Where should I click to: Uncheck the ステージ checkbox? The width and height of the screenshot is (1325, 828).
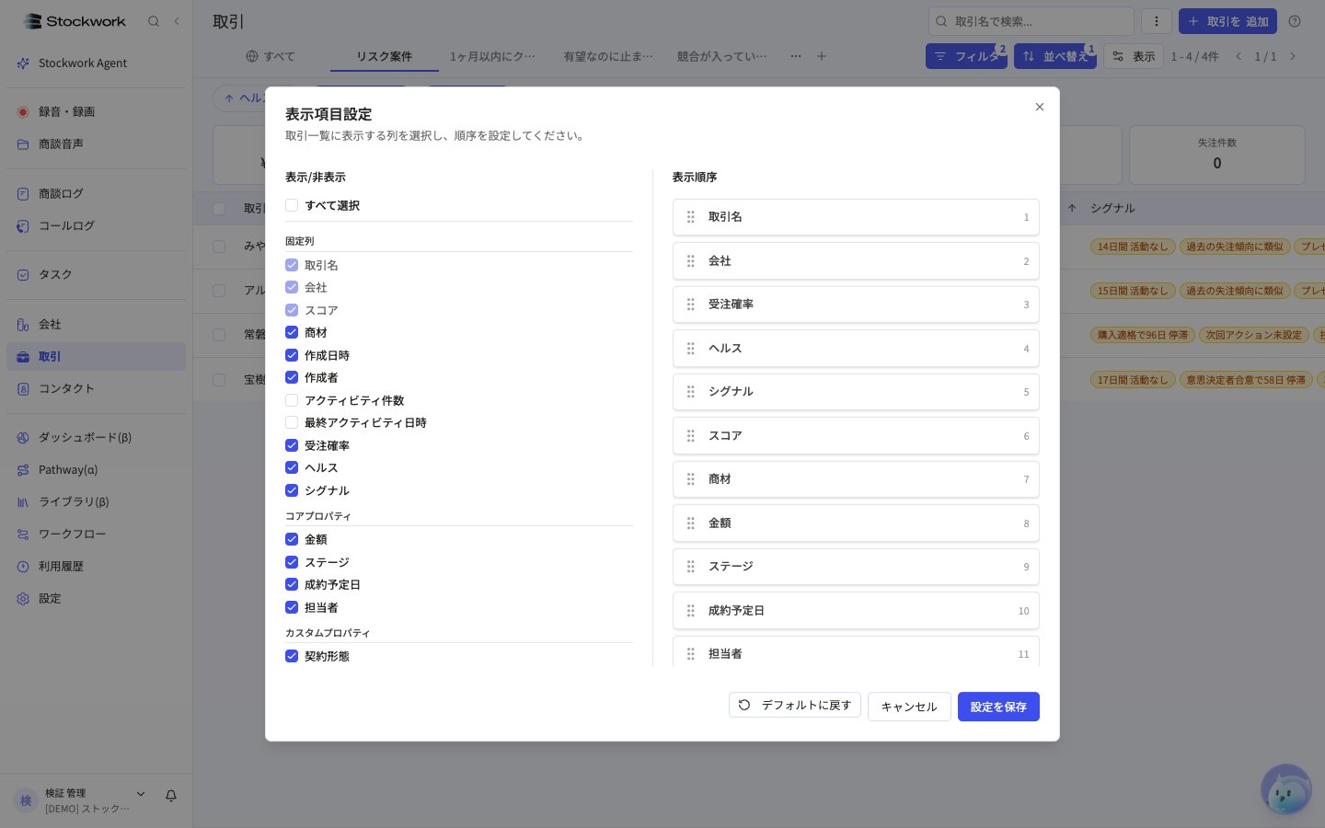tap(292, 562)
